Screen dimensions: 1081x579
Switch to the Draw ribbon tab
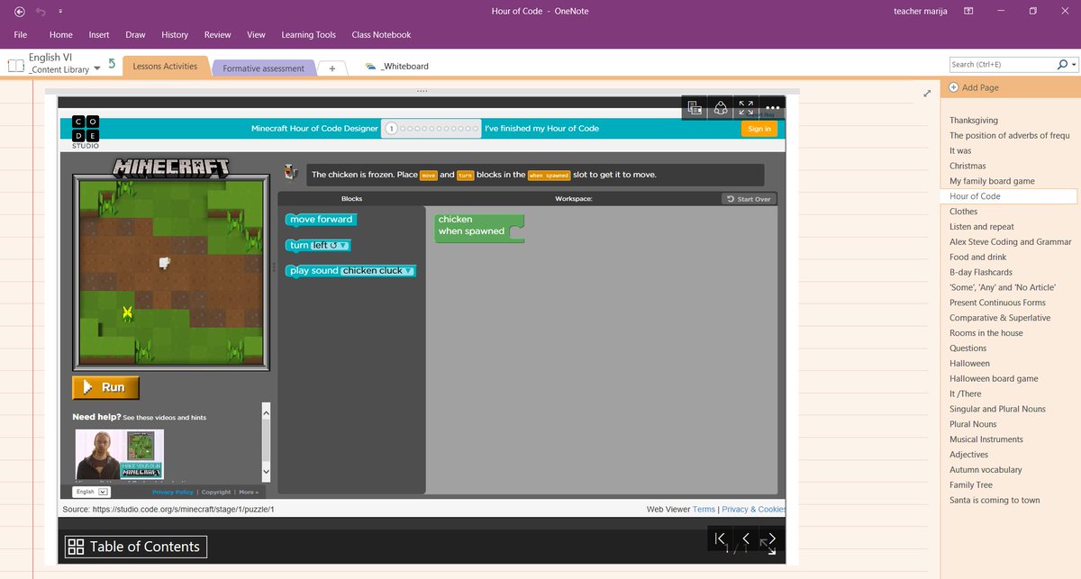pos(135,34)
